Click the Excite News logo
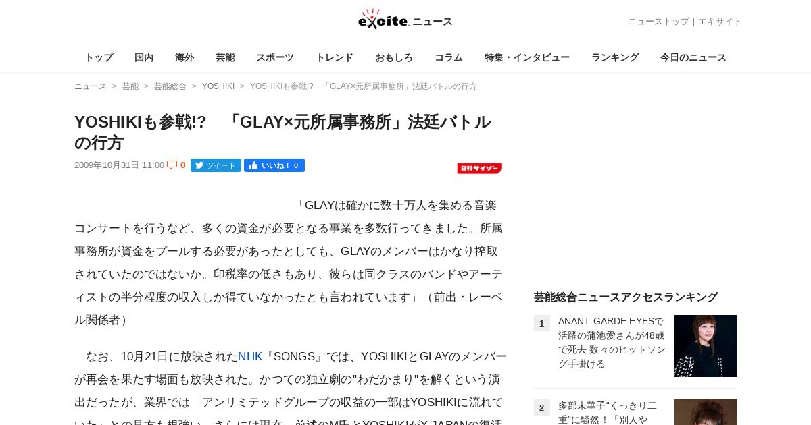 (x=405, y=20)
